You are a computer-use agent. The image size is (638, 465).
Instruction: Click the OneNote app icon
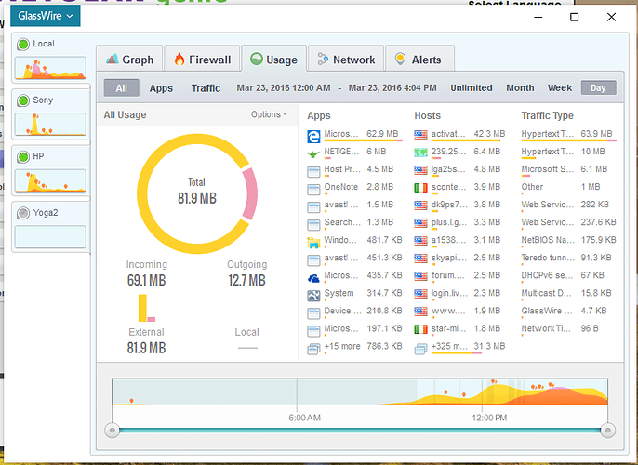tap(313, 188)
